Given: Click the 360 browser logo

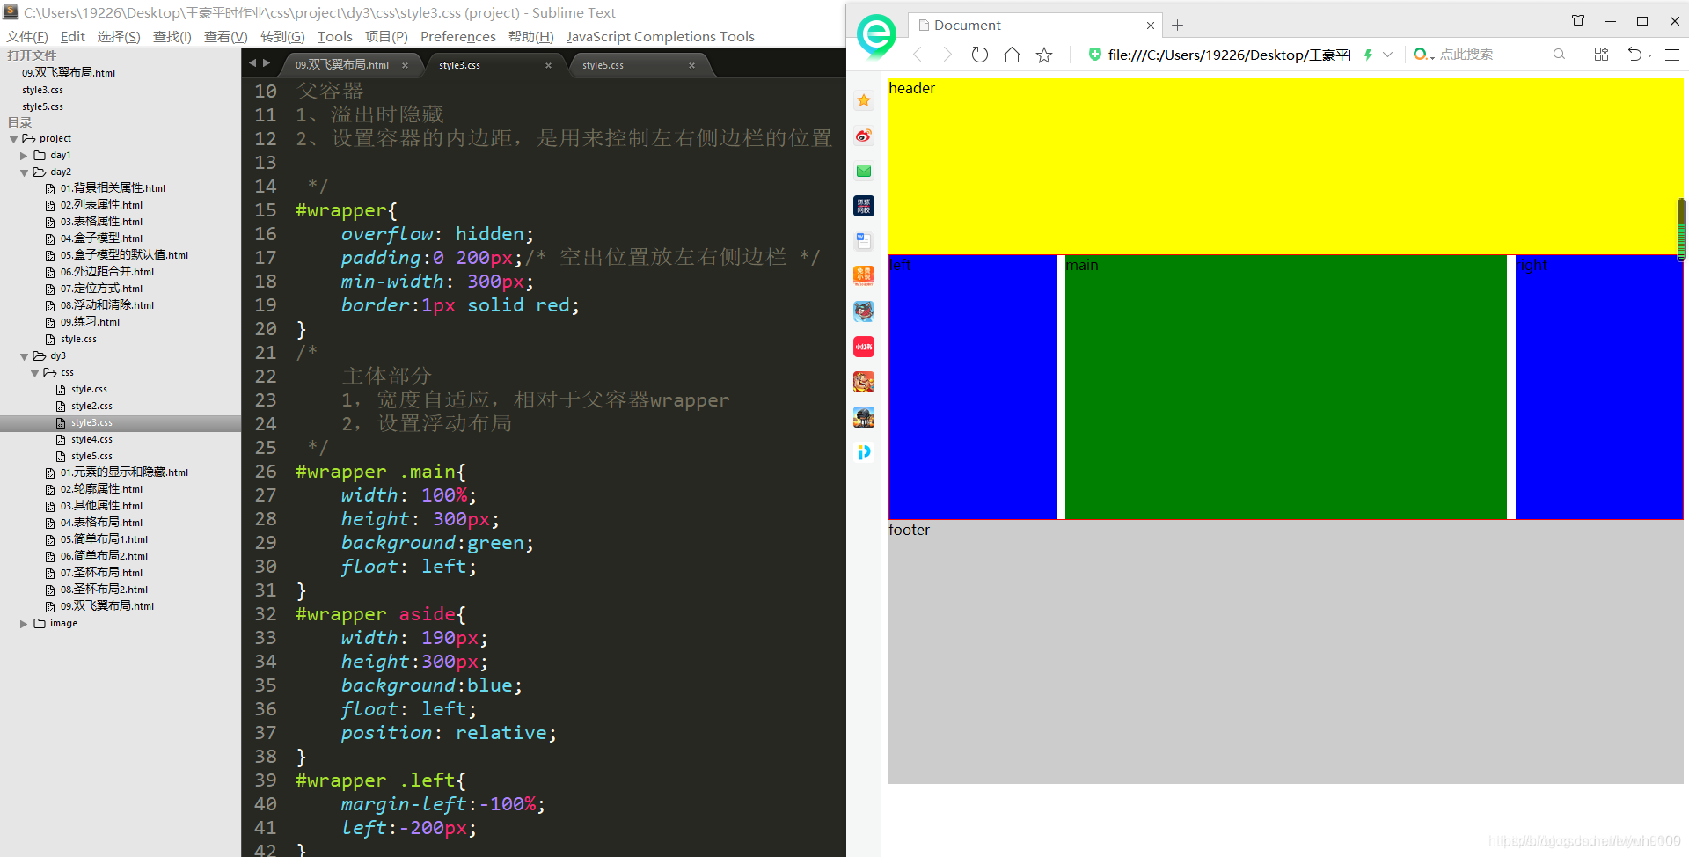Looking at the screenshot, I should coord(876,36).
